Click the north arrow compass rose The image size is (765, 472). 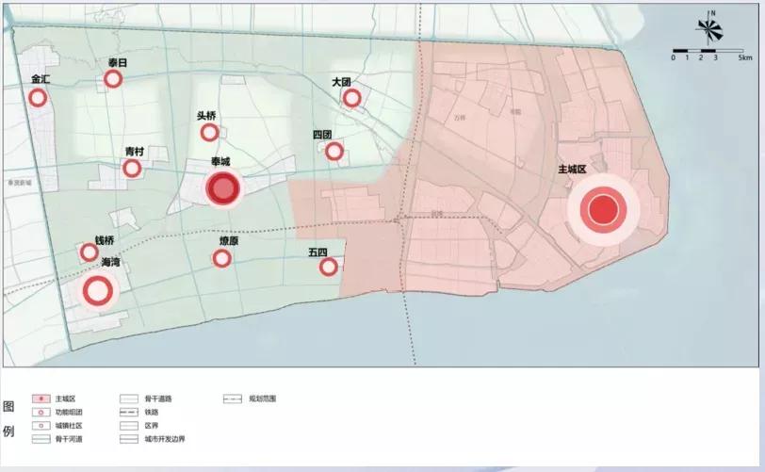[709, 30]
